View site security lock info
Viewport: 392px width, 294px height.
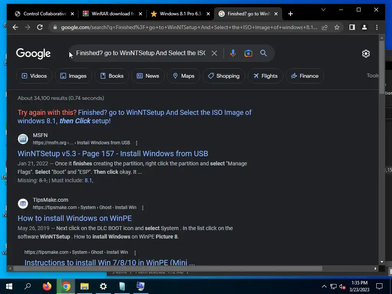pyautogui.click(x=55, y=27)
